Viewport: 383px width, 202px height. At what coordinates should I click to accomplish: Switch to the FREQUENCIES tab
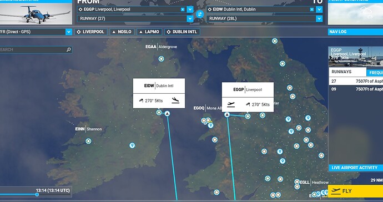[x=375, y=73]
